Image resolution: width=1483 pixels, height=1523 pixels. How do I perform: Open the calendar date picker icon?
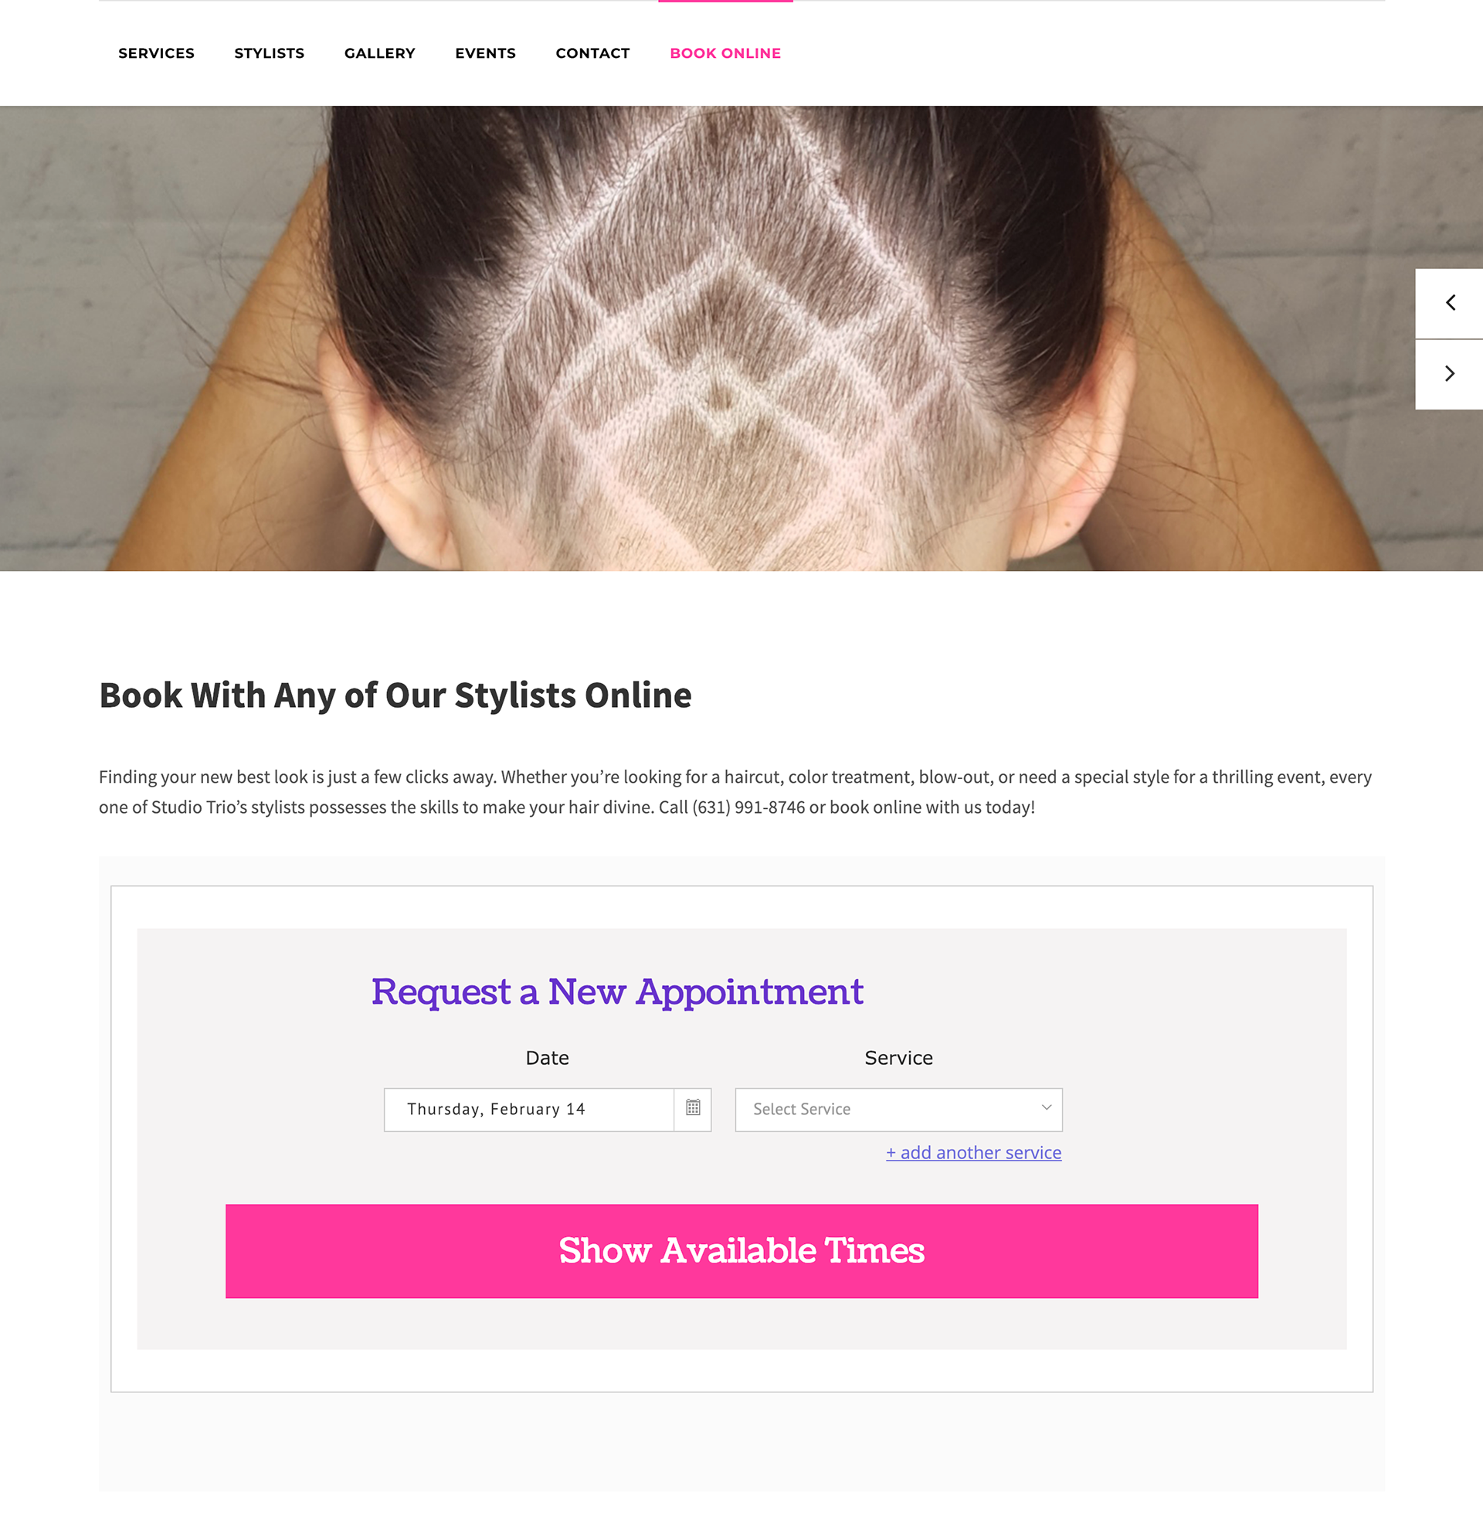click(x=692, y=1109)
